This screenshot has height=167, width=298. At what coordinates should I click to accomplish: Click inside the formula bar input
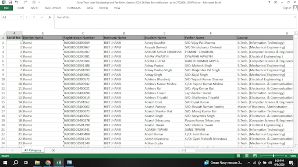[174, 21]
